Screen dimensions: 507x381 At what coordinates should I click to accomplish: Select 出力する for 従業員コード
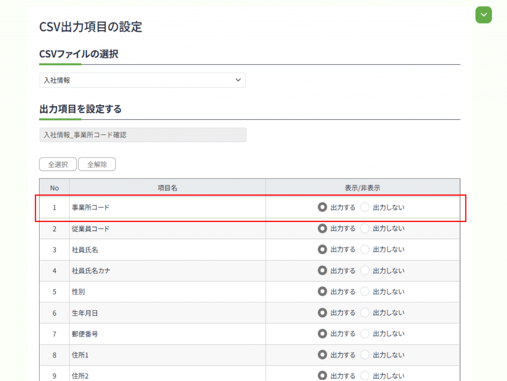click(323, 228)
